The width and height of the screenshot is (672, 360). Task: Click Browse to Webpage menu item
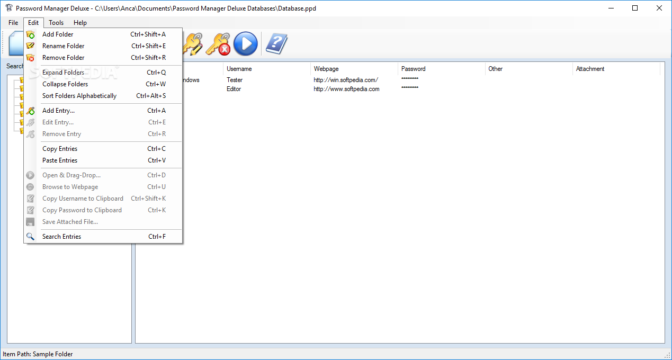103,187
